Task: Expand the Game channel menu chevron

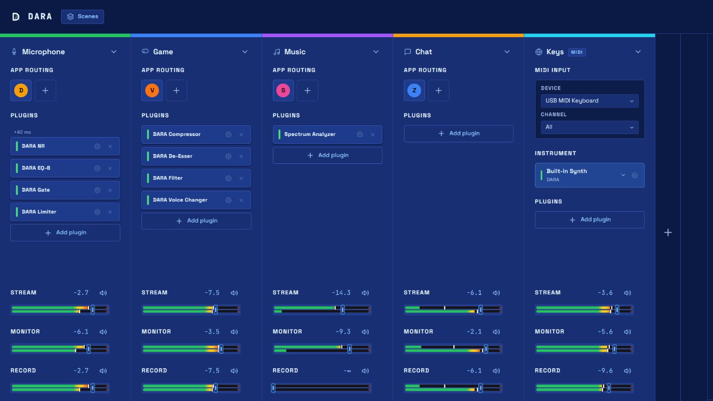Action: pyautogui.click(x=245, y=52)
